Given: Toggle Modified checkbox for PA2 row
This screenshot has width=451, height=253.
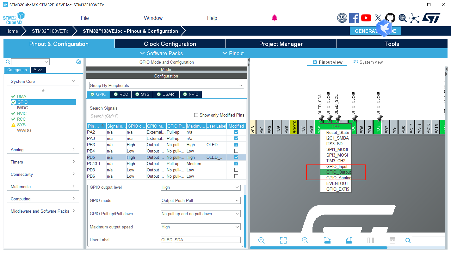Looking at the screenshot, I should pyautogui.click(x=236, y=132).
